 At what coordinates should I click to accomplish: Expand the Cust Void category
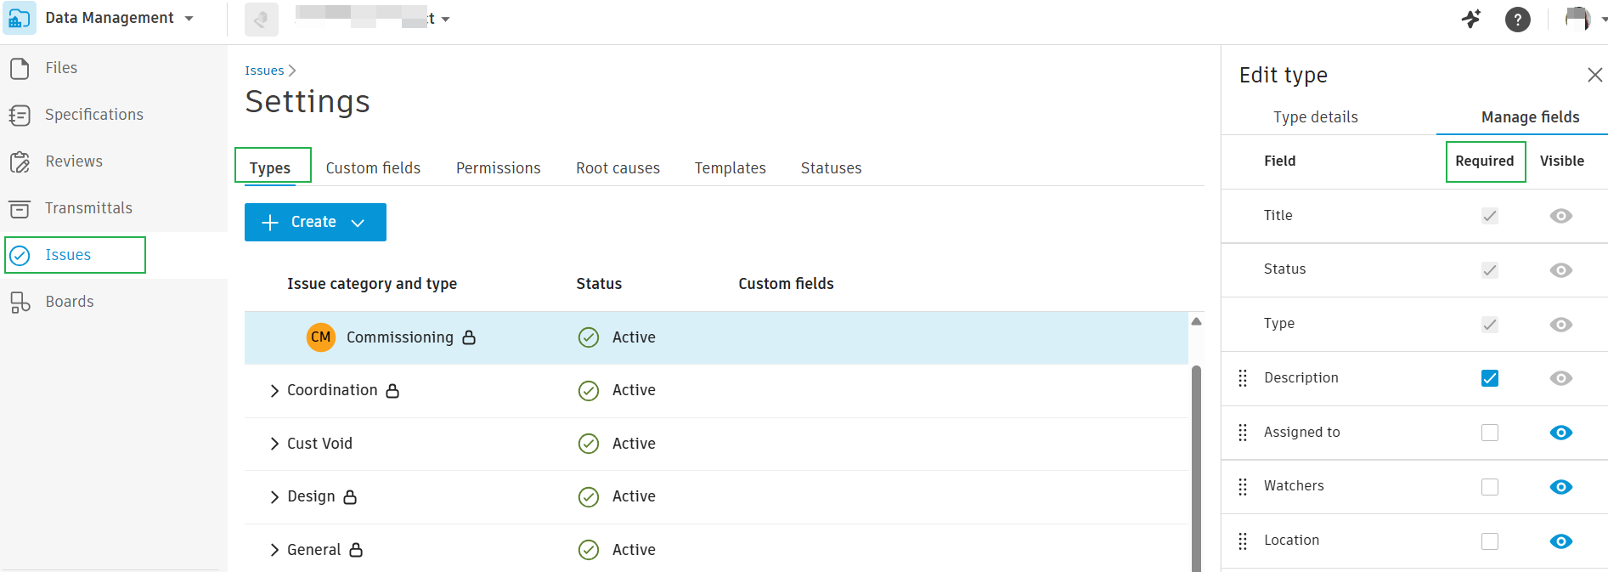[x=274, y=444]
